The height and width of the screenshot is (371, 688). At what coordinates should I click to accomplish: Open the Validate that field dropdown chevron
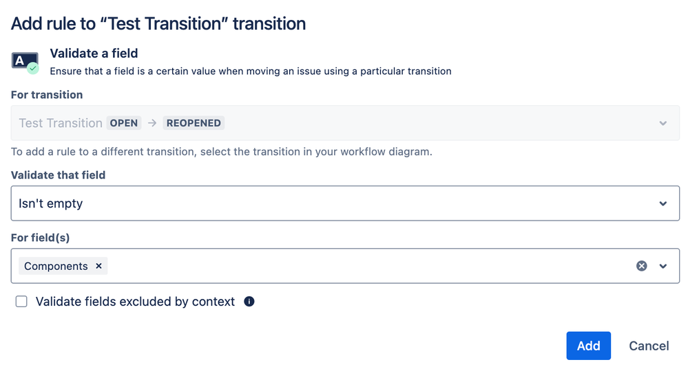point(663,203)
